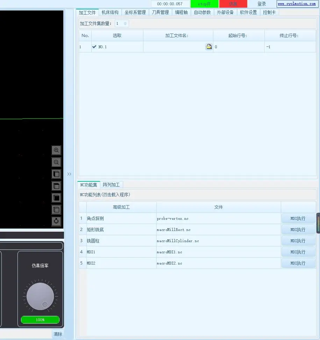Select the 角点探测 row name
The image size is (320, 340).
(121, 218)
